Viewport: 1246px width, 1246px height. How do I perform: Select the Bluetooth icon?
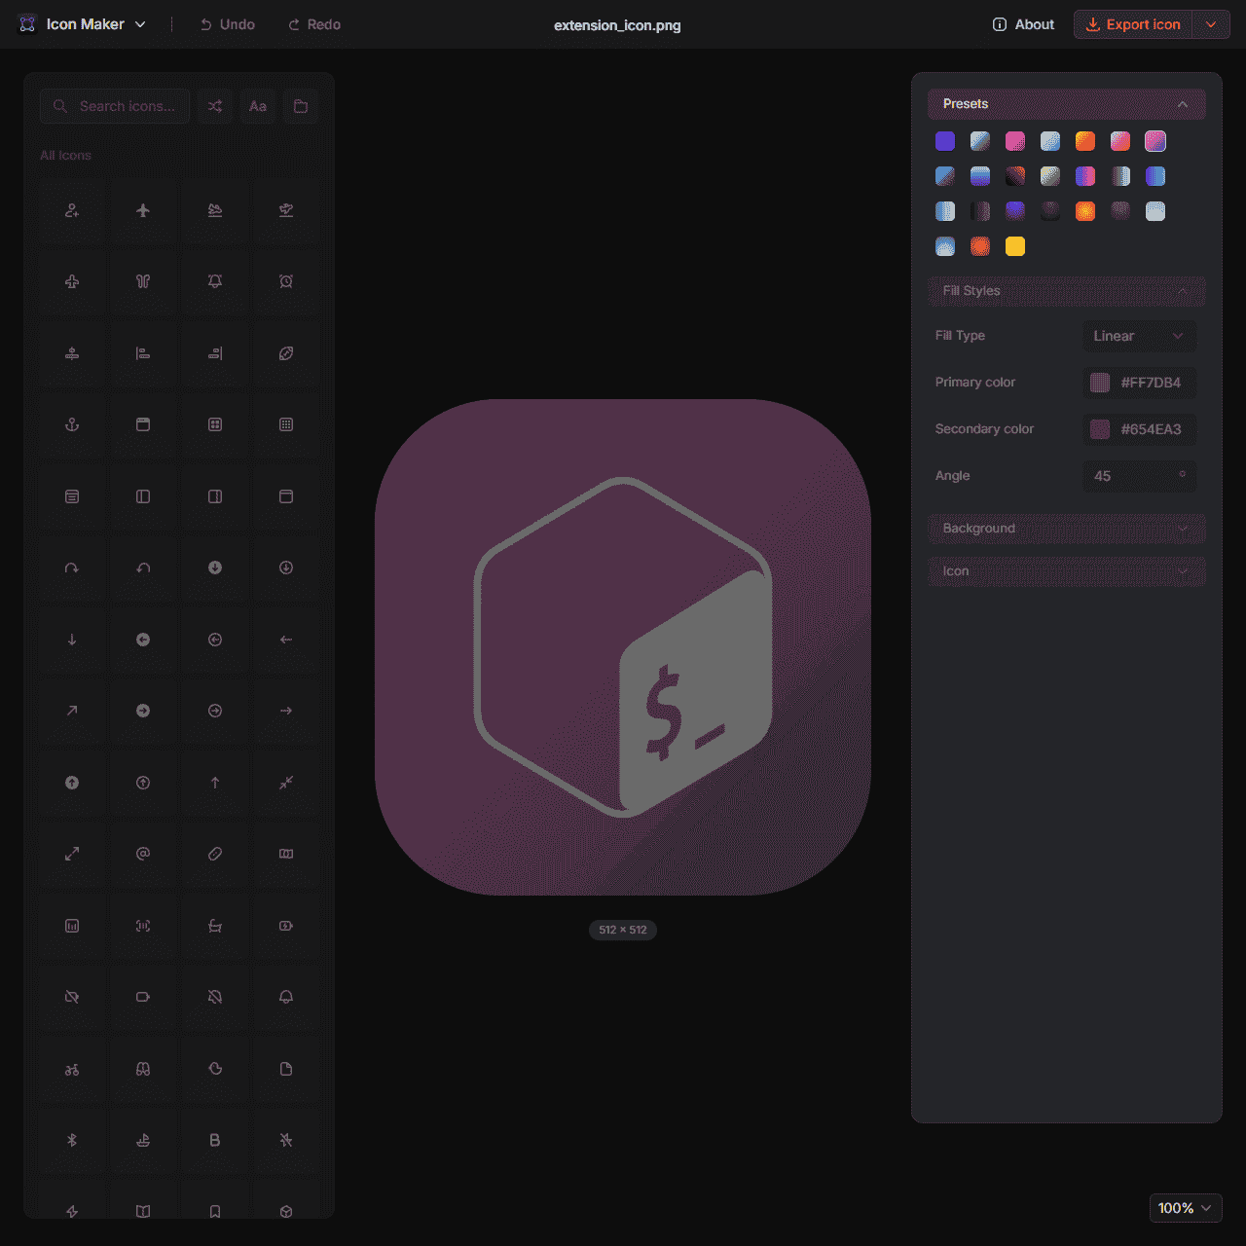[71, 1140]
